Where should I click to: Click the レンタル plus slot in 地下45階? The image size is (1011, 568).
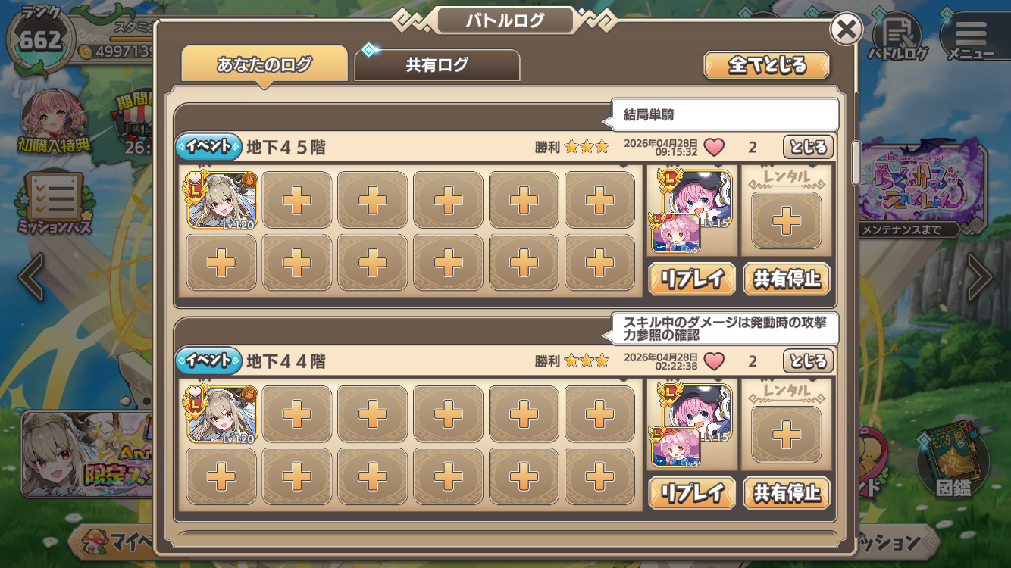click(x=787, y=220)
